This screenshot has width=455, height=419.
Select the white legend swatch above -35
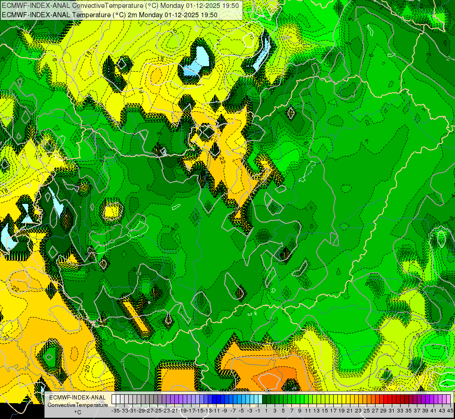click(114, 399)
